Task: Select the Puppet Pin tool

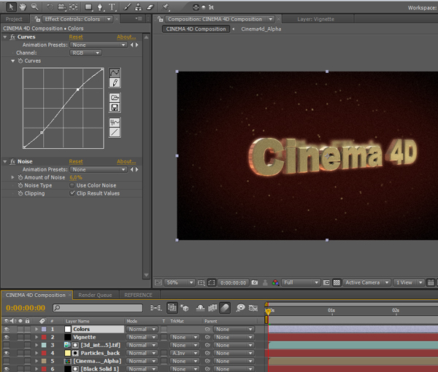Action: 166,7
